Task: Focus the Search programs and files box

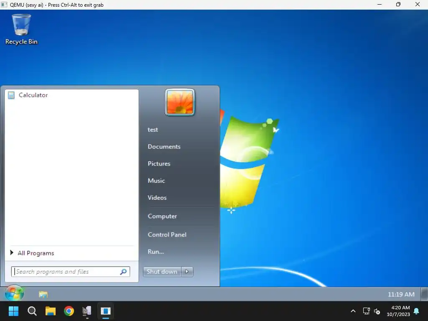Action: pyautogui.click(x=70, y=272)
